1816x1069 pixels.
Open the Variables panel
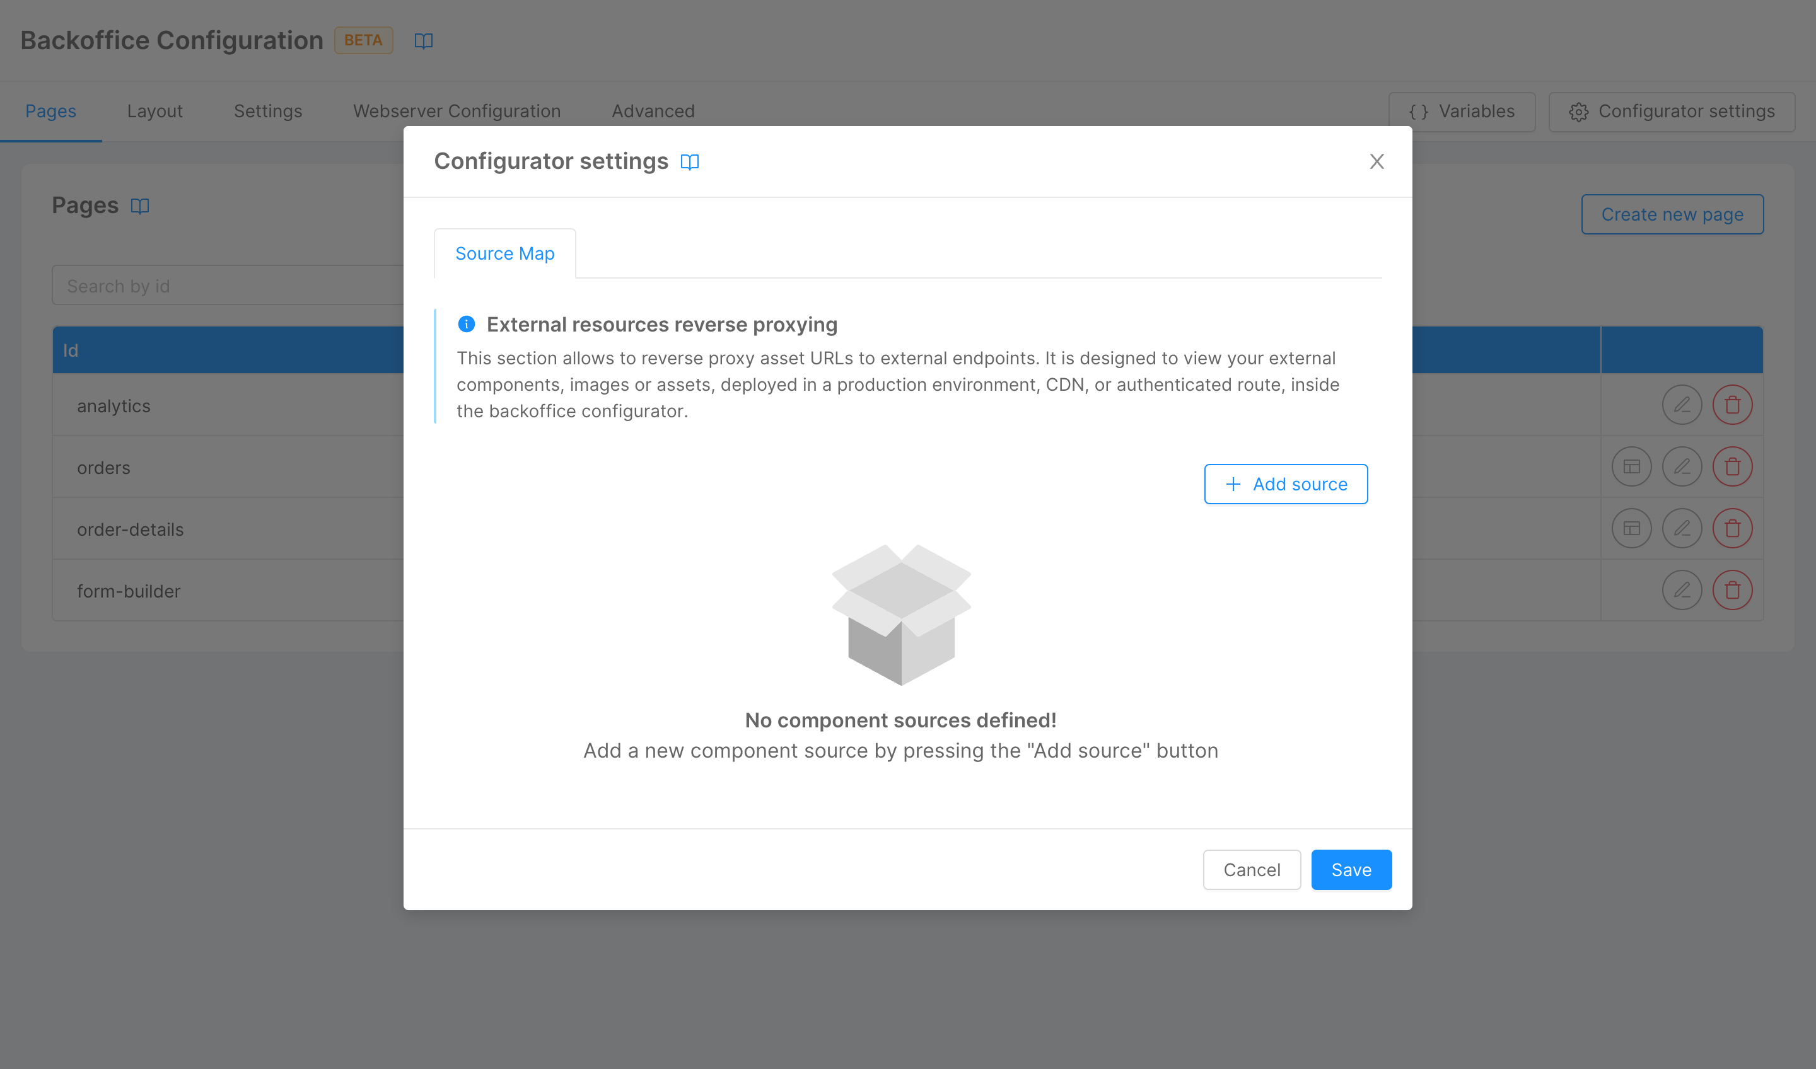1462,112
